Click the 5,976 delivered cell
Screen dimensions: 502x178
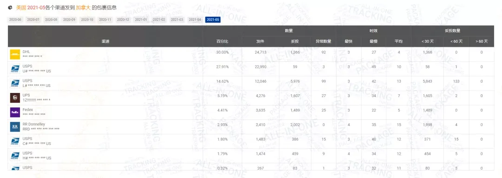[295, 81]
